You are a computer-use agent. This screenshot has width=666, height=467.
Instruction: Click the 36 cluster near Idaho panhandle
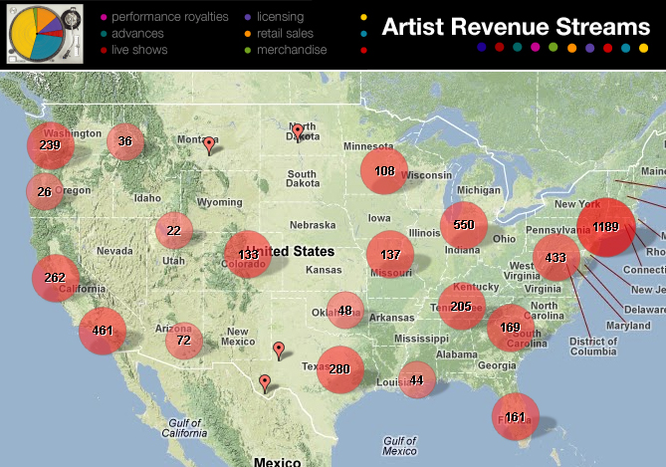click(x=125, y=141)
